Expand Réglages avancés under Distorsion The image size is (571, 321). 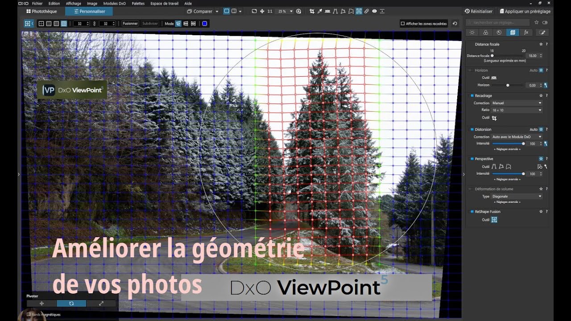pyautogui.click(x=507, y=149)
